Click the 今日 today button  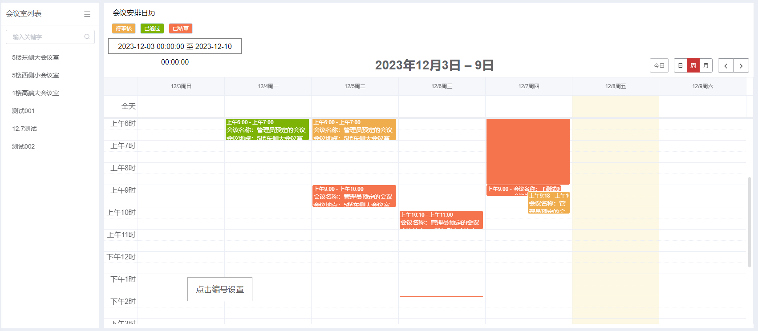[659, 66]
